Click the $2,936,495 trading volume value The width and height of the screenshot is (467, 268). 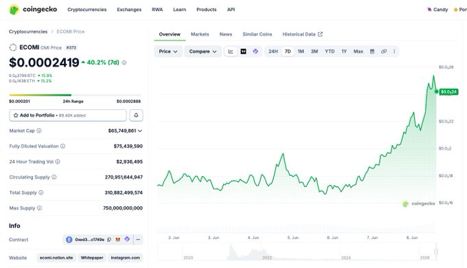click(130, 162)
